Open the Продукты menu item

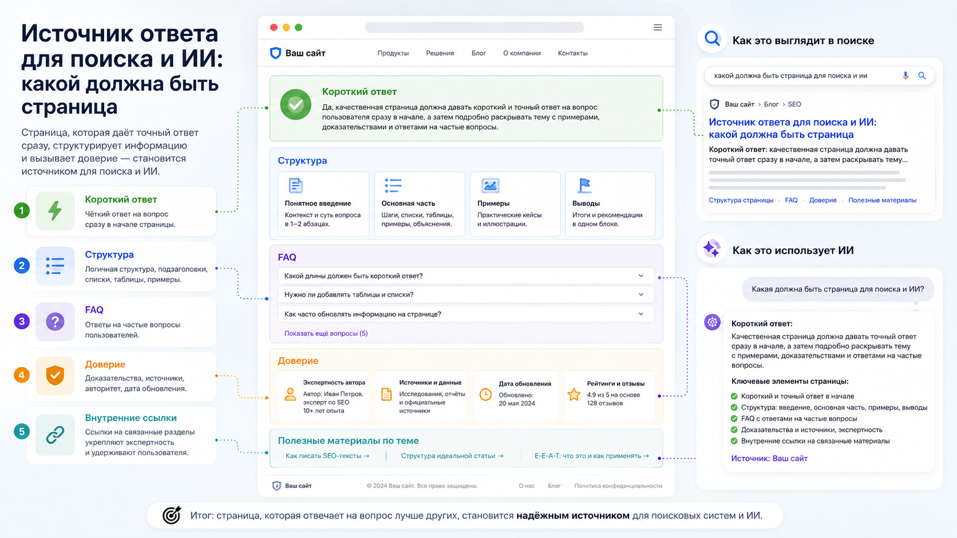[393, 53]
